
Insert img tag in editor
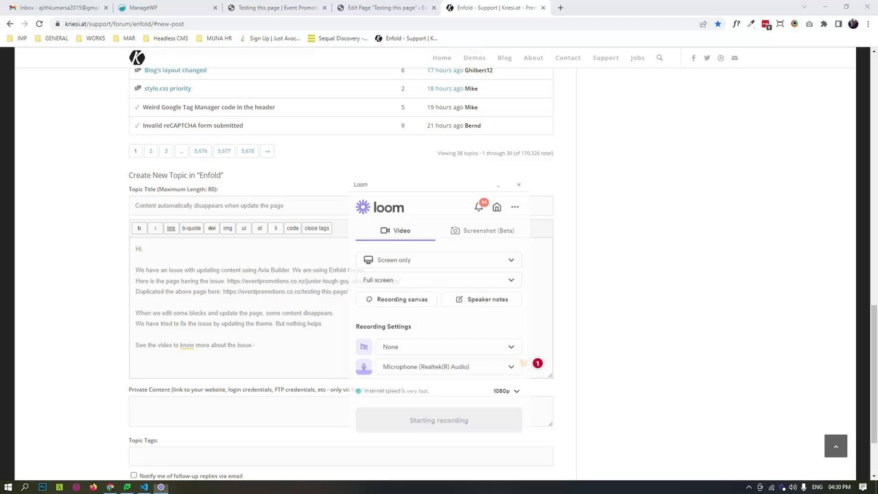(228, 228)
